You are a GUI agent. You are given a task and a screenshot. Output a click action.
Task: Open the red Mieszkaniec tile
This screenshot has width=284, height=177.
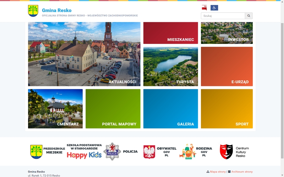[171, 33]
